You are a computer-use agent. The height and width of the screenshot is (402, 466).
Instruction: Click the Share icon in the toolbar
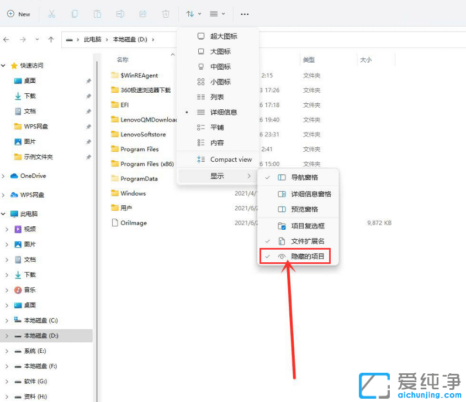click(x=144, y=14)
